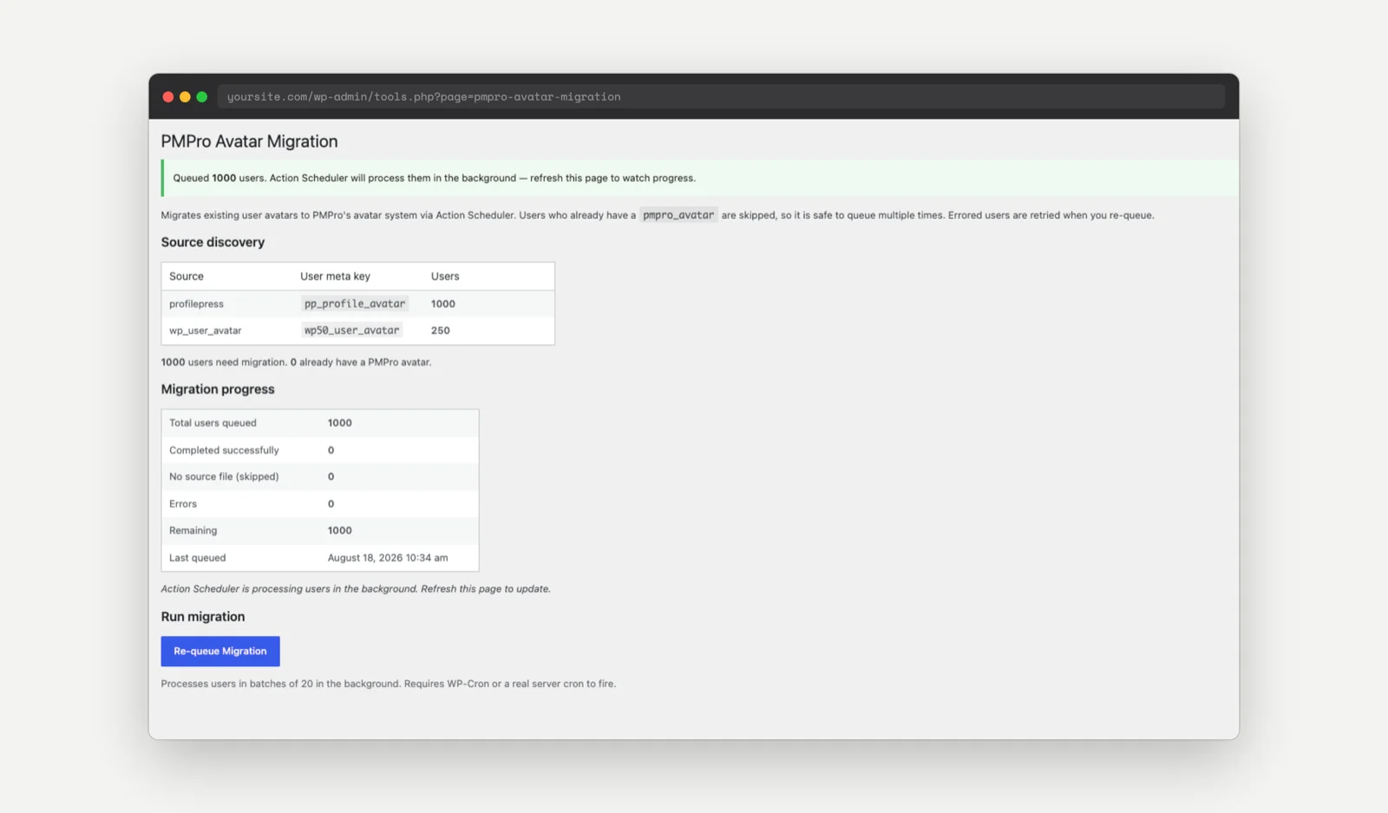Click the Total users queued label
The image size is (1388, 813).
tap(213, 423)
